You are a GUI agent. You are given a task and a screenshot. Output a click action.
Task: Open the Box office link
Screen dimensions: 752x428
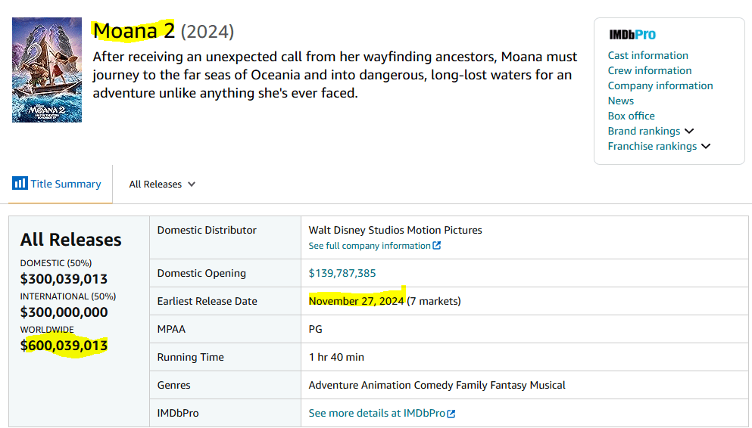coord(631,116)
